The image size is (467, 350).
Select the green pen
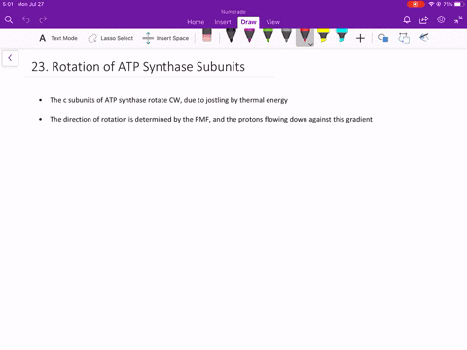(x=268, y=36)
